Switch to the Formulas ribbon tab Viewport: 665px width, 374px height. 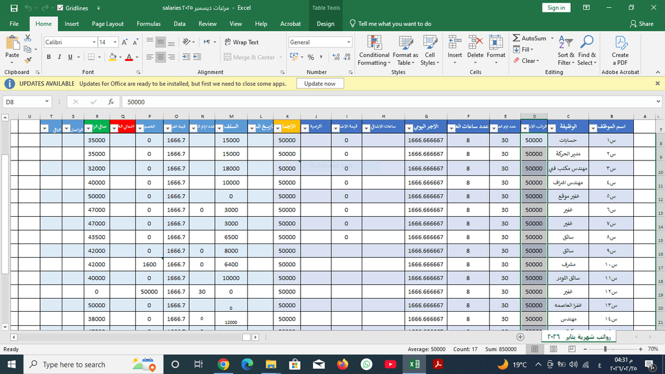point(149,24)
